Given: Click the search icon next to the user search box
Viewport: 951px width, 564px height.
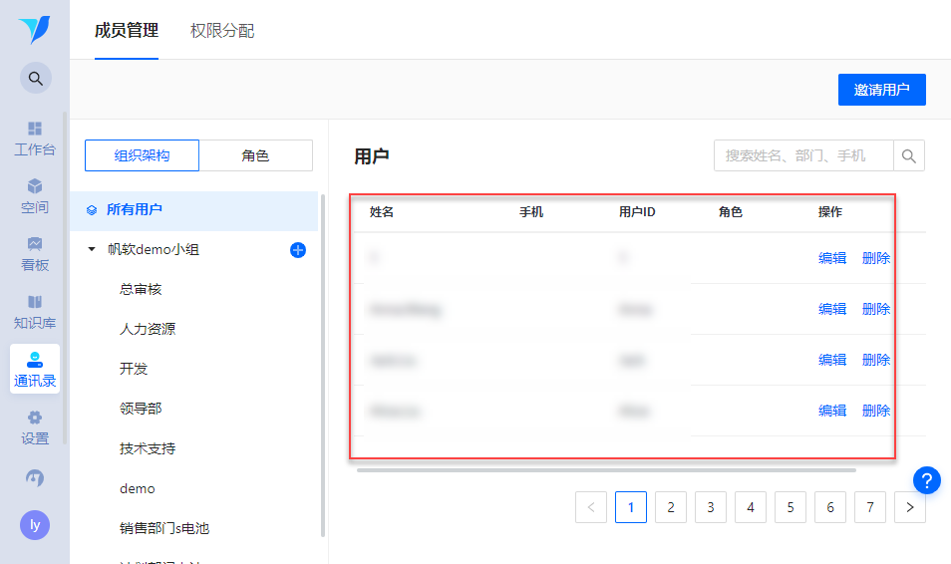Looking at the screenshot, I should (x=909, y=155).
